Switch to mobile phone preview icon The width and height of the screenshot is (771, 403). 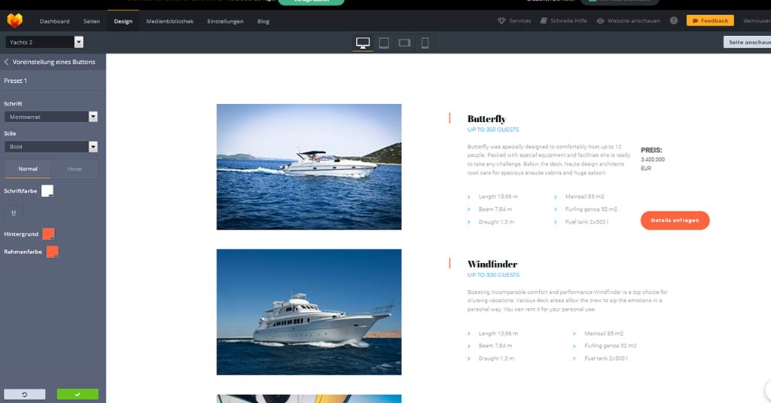(425, 43)
